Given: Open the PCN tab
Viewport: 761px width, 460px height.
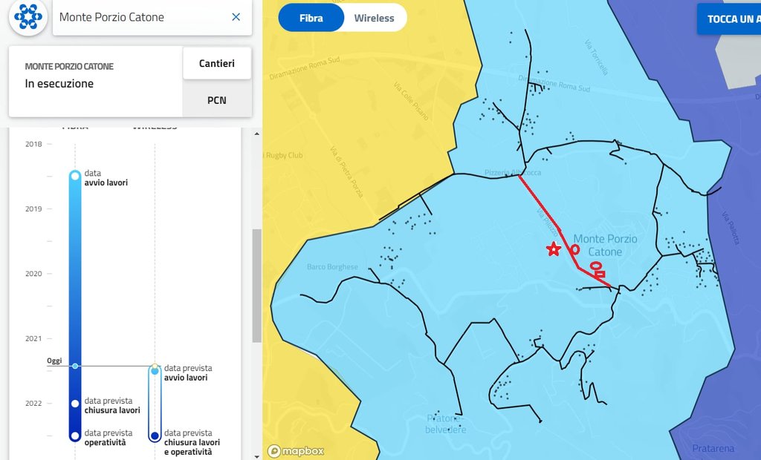Looking at the screenshot, I should [x=216, y=100].
